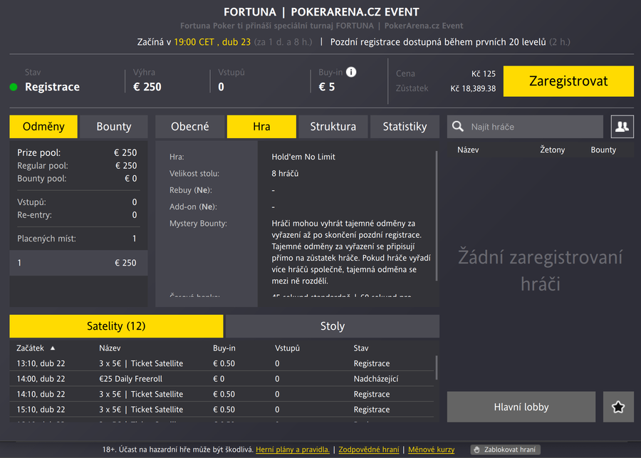Click the Bounty pool € 0 row
Viewport: 641px width, 458px height.
coord(77,178)
